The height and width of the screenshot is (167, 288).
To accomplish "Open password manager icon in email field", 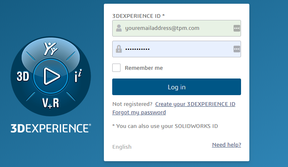I will coord(237,28).
